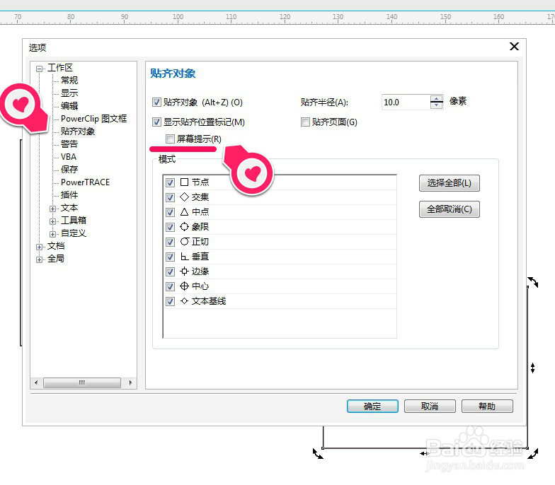Click 全部取消(C) button

449,209
